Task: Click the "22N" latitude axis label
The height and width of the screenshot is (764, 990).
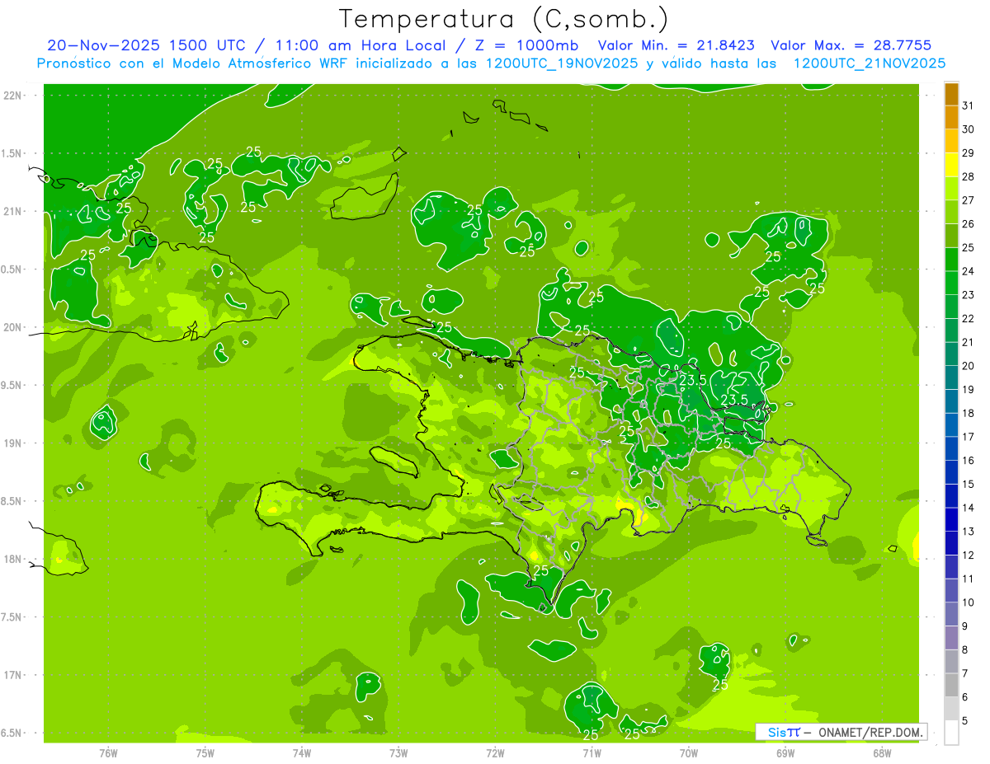Action: [x=12, y=95]
